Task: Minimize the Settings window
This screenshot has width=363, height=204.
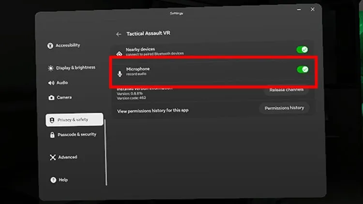Action: [x=299, y=10]
